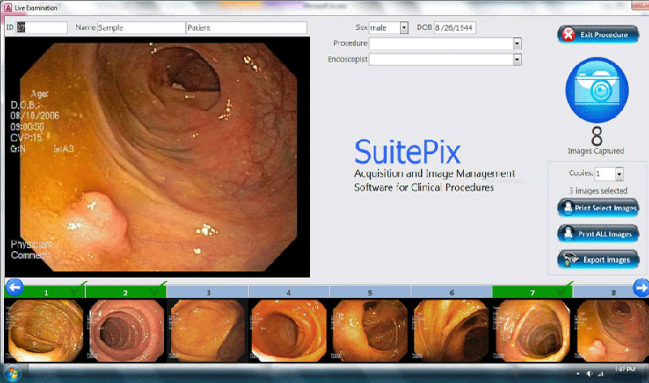Click the blue camera capture icon
The height and width of the screenshot is (383, 649).
click(595, 91)
